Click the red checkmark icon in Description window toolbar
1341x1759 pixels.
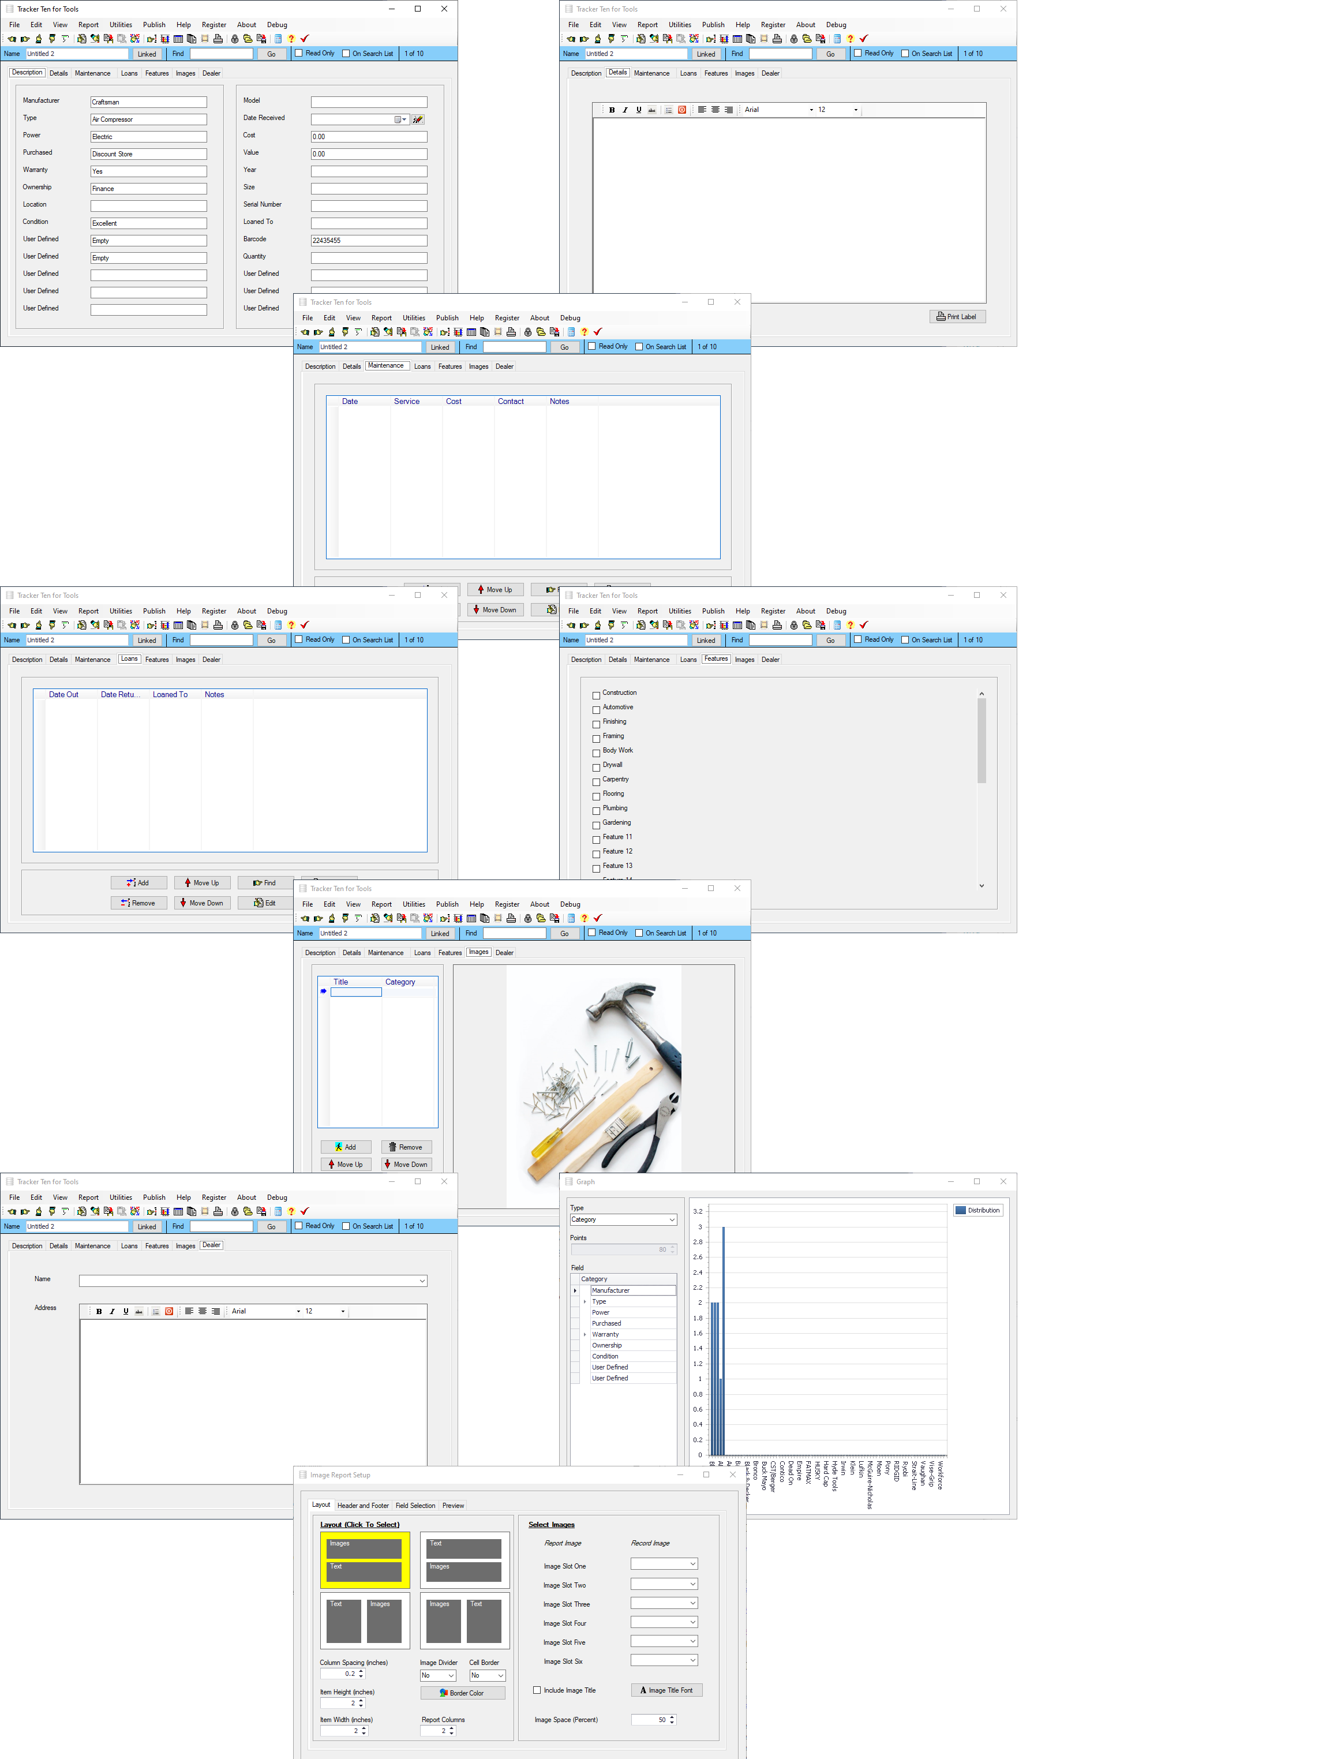click(305, 38)
